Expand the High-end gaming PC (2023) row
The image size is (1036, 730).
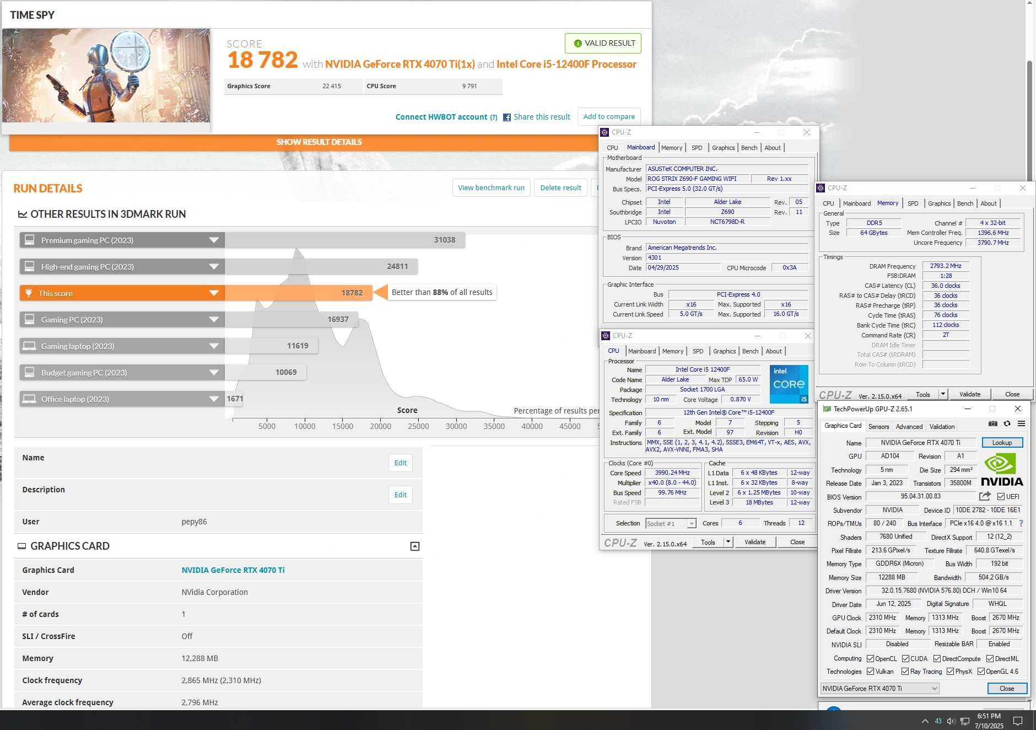[214, 266]
